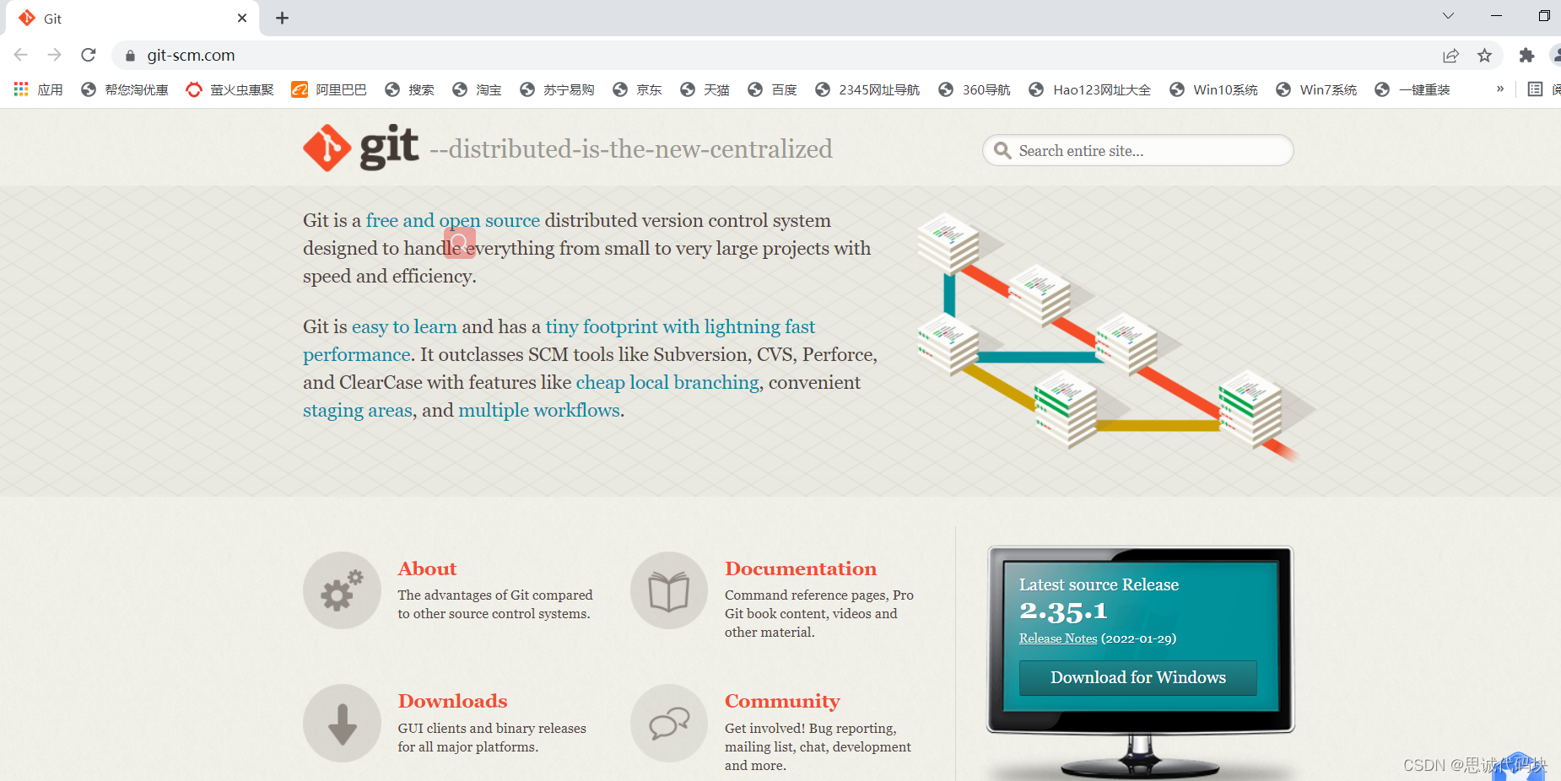Open the Community heading link
Screen dimensions: 1561x781
[x=782, y=701]
